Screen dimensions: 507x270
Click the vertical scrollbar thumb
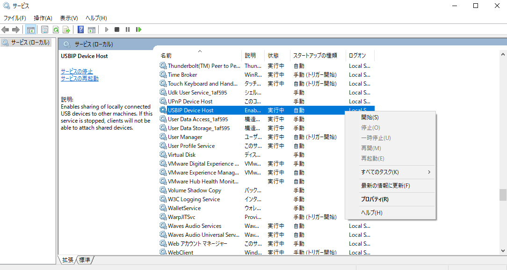(503, 195)
